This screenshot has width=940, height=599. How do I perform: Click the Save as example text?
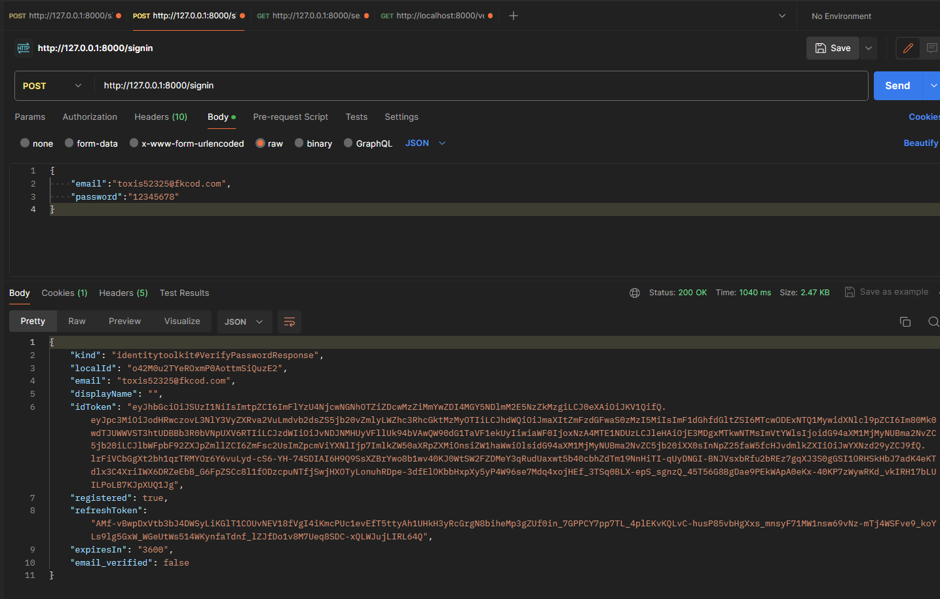tap(893, 292)
